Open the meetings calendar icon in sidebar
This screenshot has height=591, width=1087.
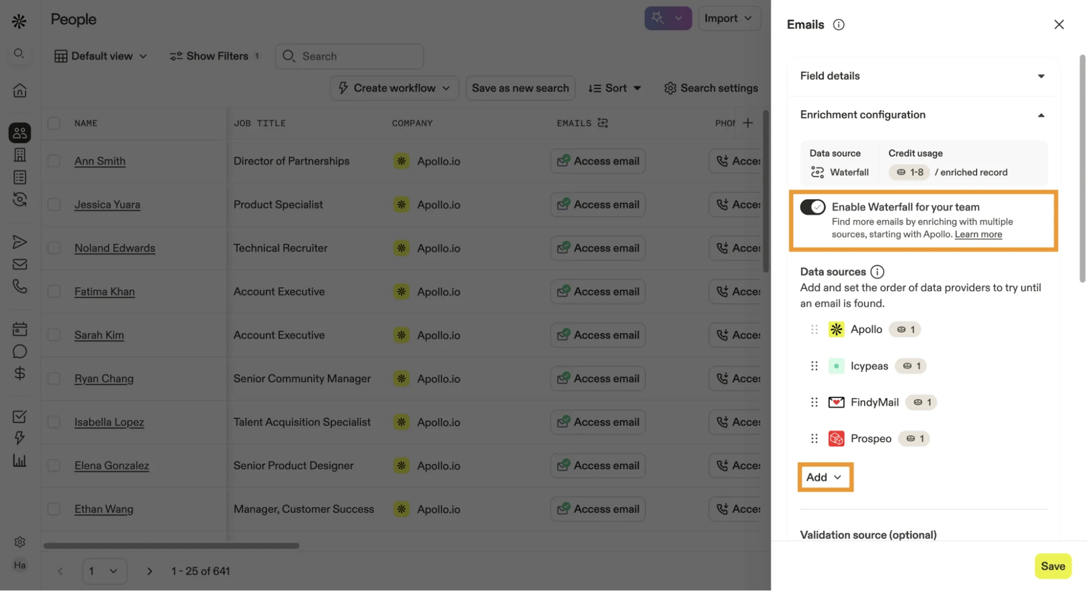tap(19, 328)
